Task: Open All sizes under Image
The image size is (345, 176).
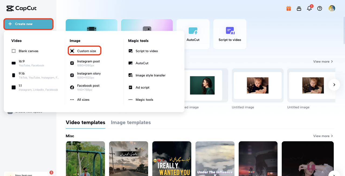Action: pos(80,100)
